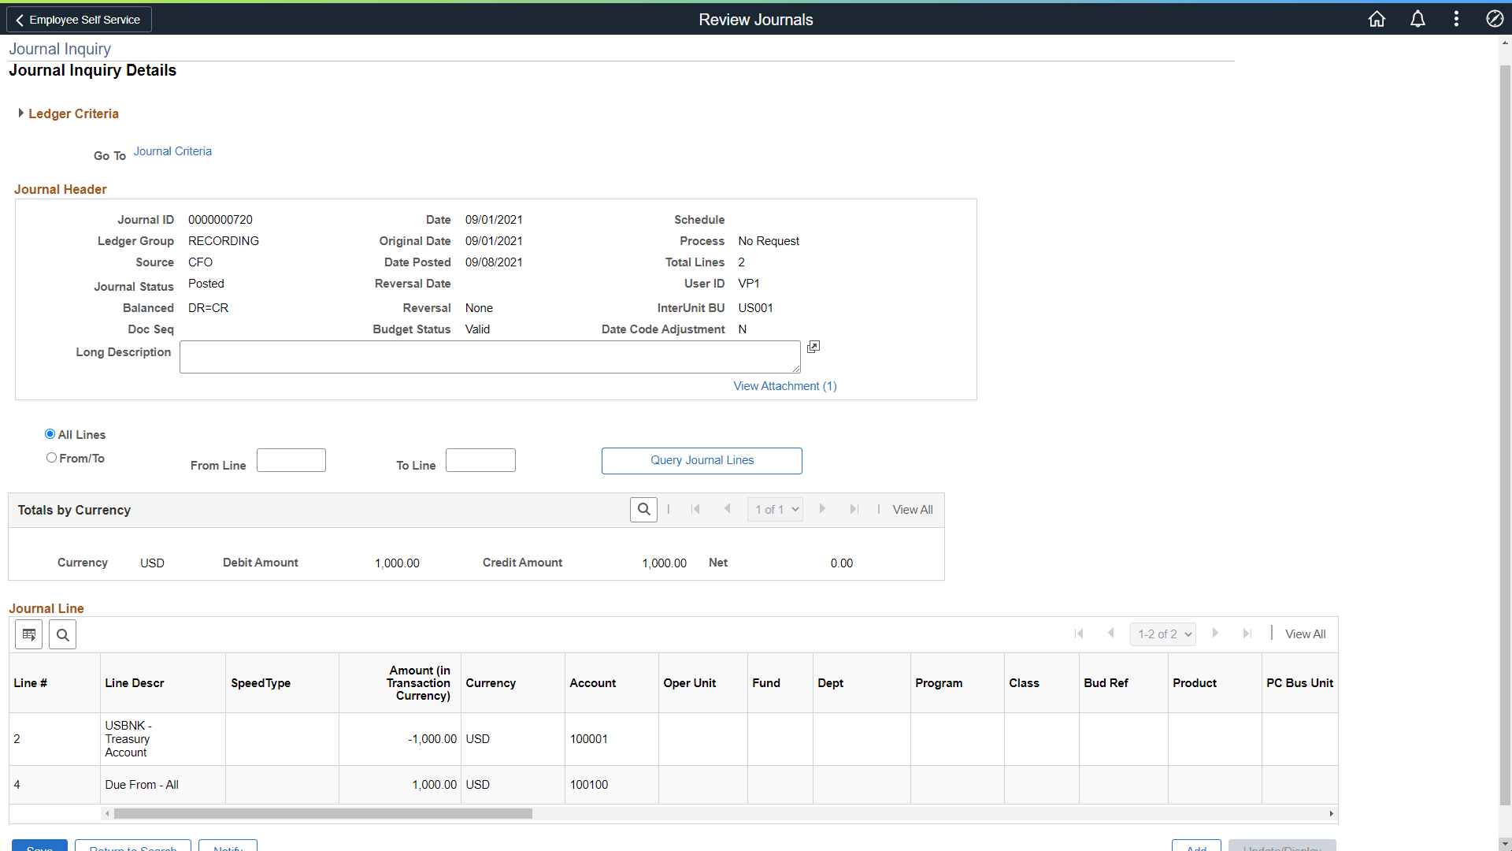
Task: Open the 1 of 1 row dropdown
Action: point(776,510)
